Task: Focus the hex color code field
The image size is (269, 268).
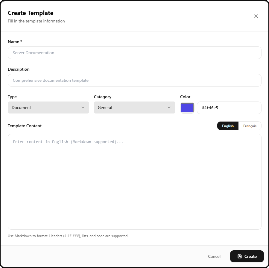Action: pyautogui.click(x=229, y=108)
